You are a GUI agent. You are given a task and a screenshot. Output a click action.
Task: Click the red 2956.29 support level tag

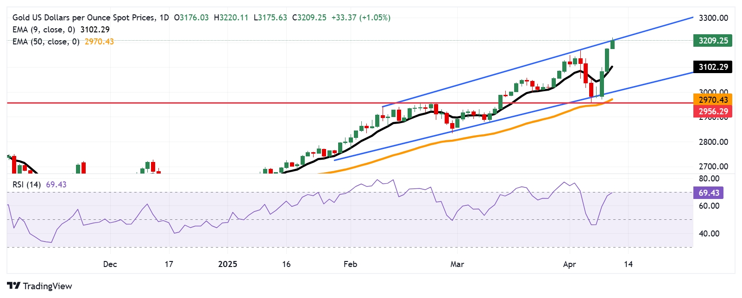coord(713,111)
